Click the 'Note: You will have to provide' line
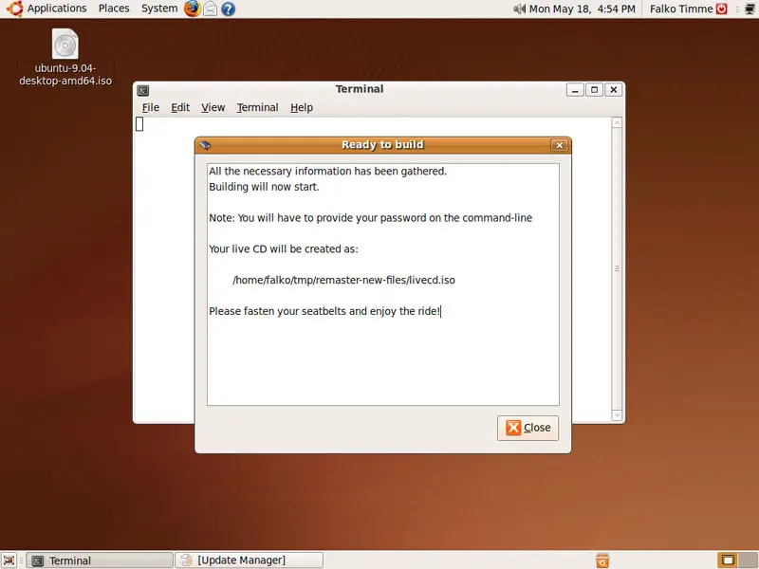The height and width of the screenshot is (569, 759). coord(370,218)
